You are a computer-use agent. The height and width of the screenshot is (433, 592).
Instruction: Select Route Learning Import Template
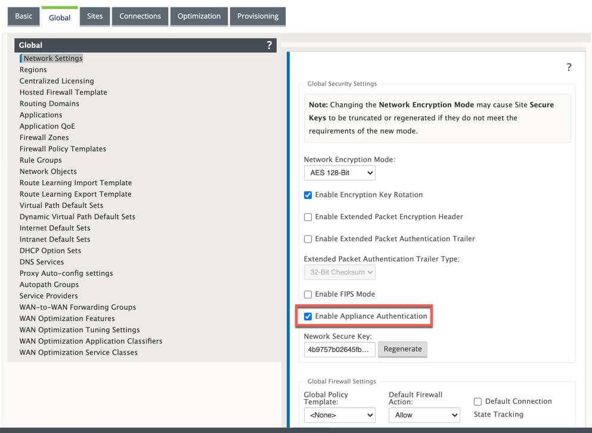(76, 183)
